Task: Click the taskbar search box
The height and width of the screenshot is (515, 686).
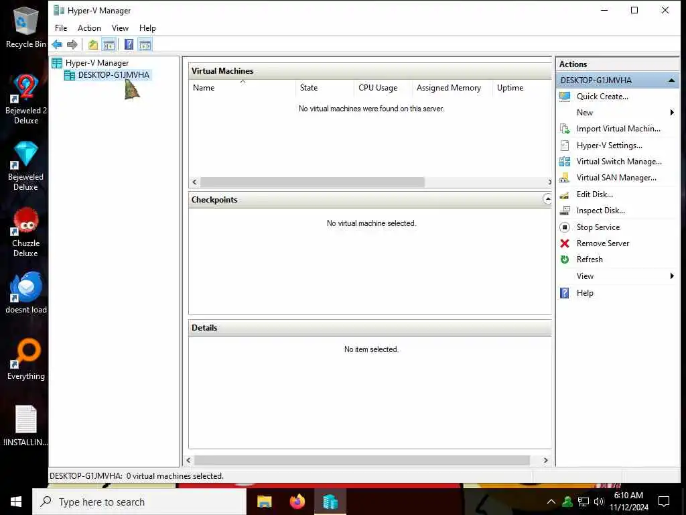Action: (139, 502)
